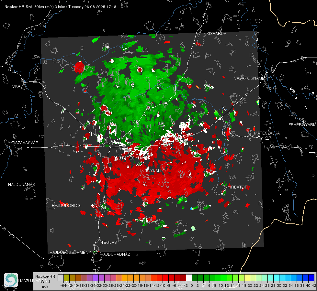Click the NYÍREGYHÁZA city label
The image size is (317, 291).
[134, 158]
